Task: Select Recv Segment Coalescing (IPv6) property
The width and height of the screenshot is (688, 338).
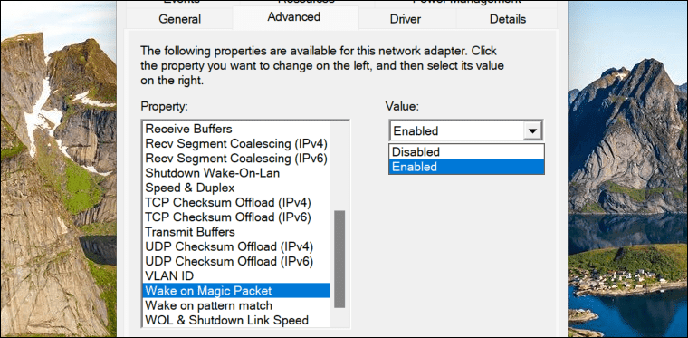Action: click(x=236, y=158)
